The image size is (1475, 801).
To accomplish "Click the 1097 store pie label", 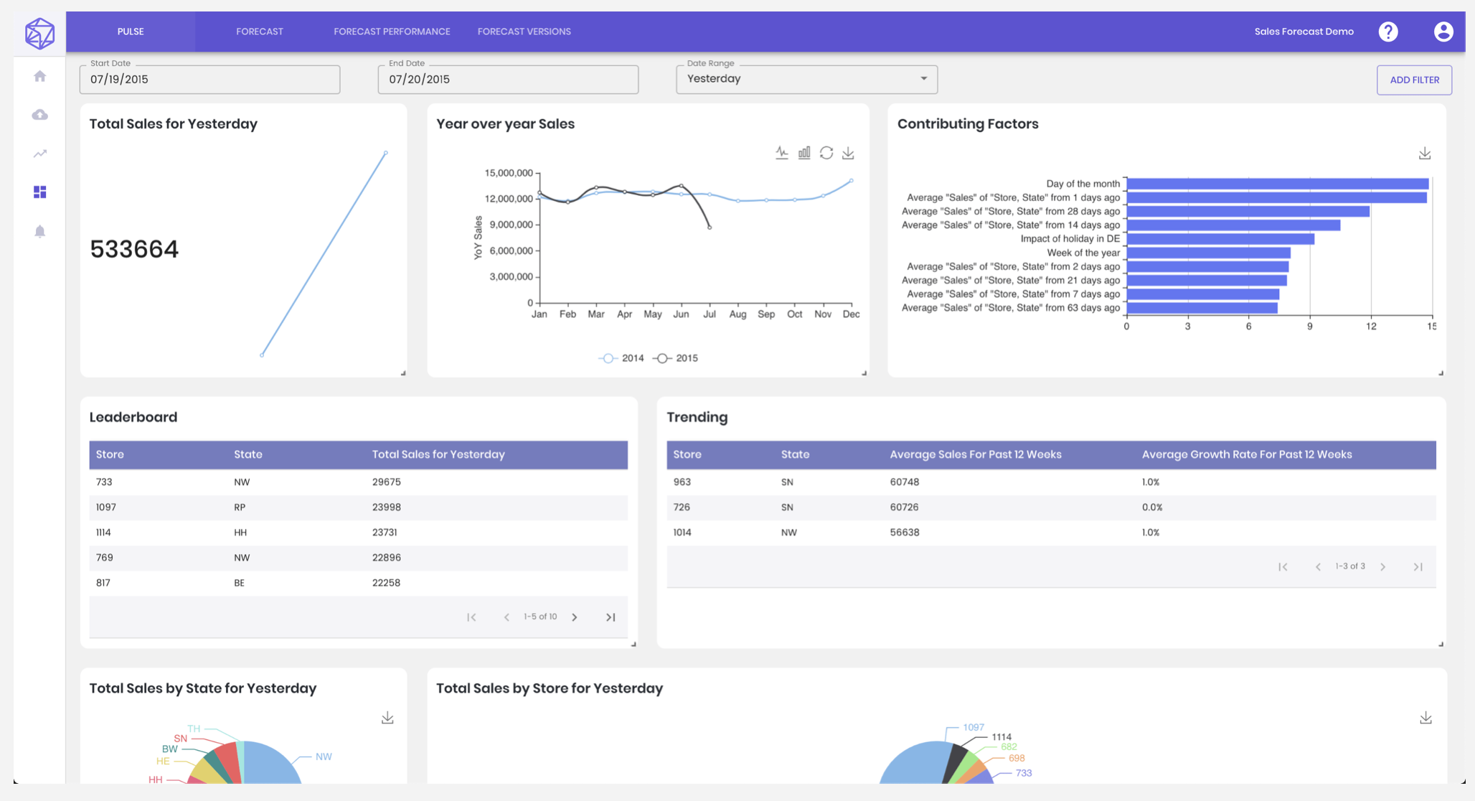I will click(x=974, y=727).
